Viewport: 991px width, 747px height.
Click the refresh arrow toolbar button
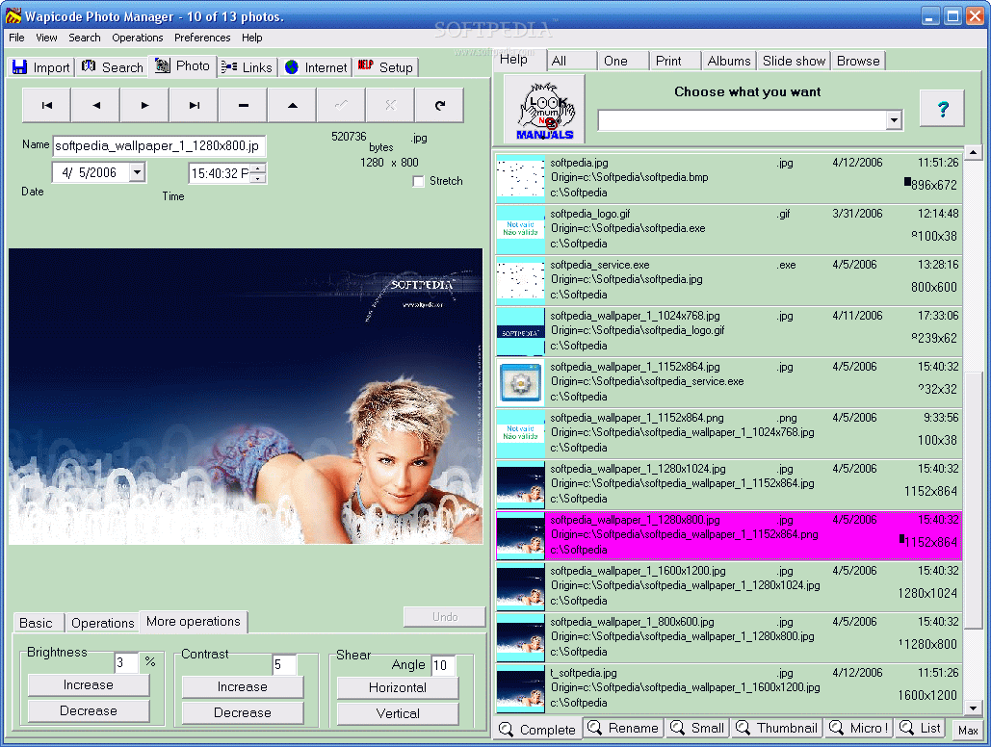(x=440, y=105)
